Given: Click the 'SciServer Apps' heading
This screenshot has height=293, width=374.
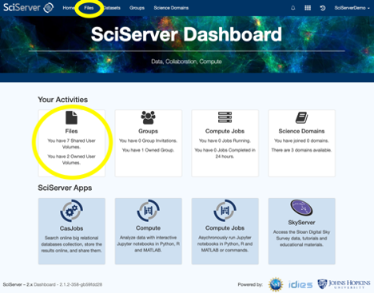Looking at the screenshot, I should click(x=65, y=188).
